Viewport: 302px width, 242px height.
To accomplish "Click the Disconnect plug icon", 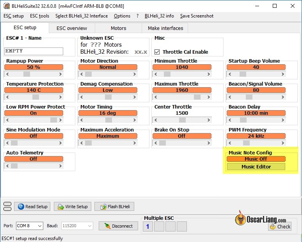I will (107, 226).
